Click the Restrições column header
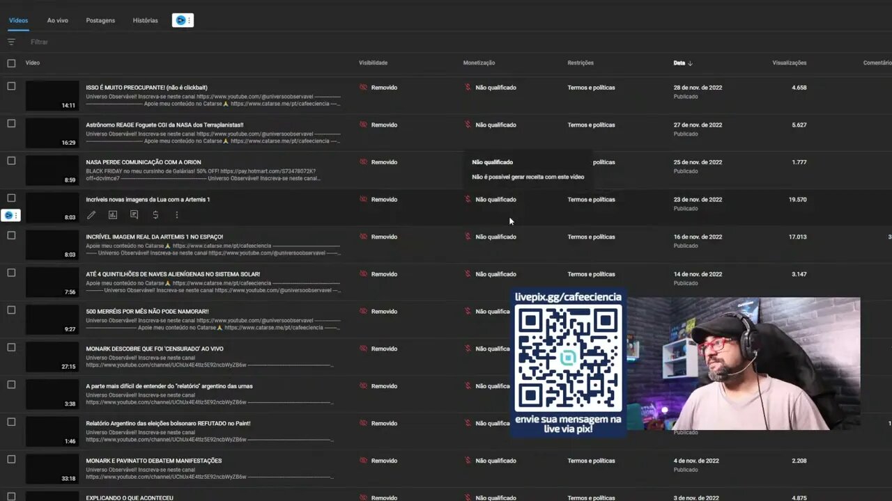Screen dimensions: 892x501 (580, 63)
